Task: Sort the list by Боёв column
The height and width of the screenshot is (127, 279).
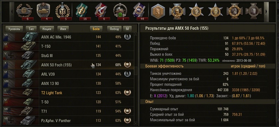Action: click(96, 29)
